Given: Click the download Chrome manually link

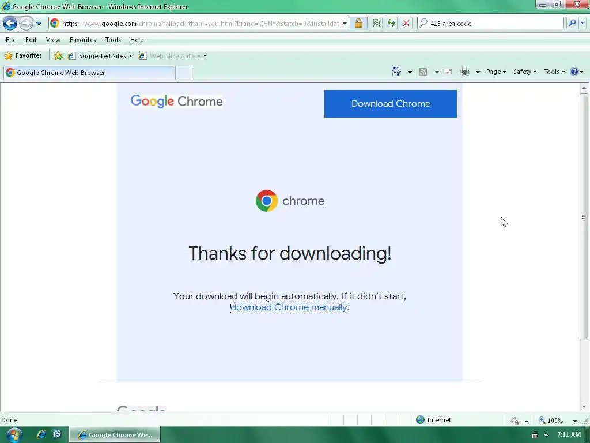Looking at the screenshot, I should [x=290, y=307].
